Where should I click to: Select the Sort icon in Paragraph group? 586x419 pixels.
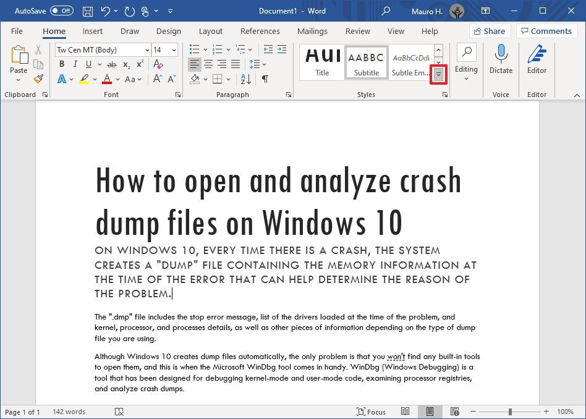[246, 79]
